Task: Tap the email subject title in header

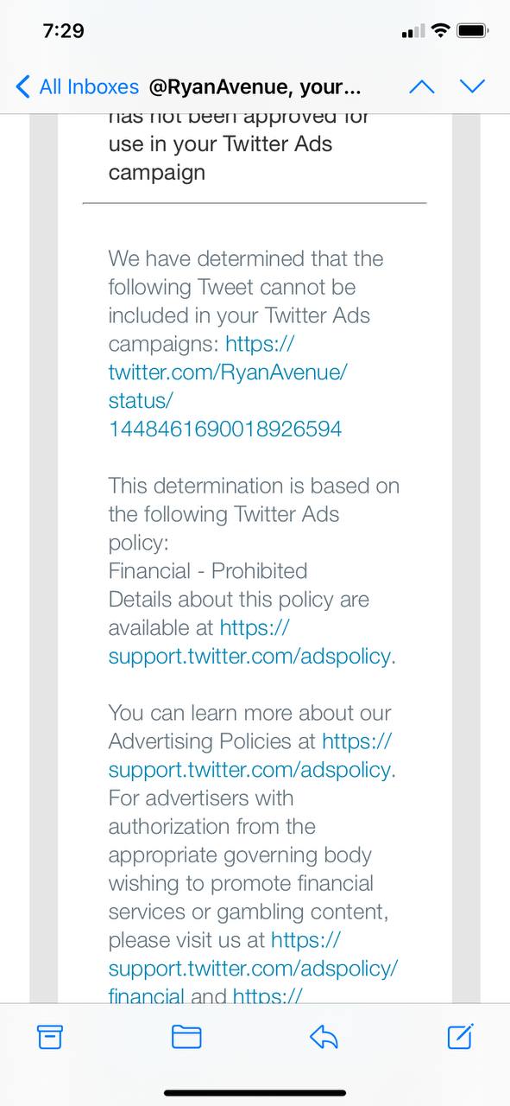Action: [255, 86]
